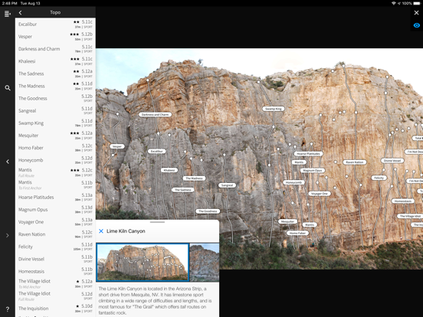This screenshot has height=317, width=423.
Task: Tap Homeostasis label on cliff photo
Action: [403, 201]
